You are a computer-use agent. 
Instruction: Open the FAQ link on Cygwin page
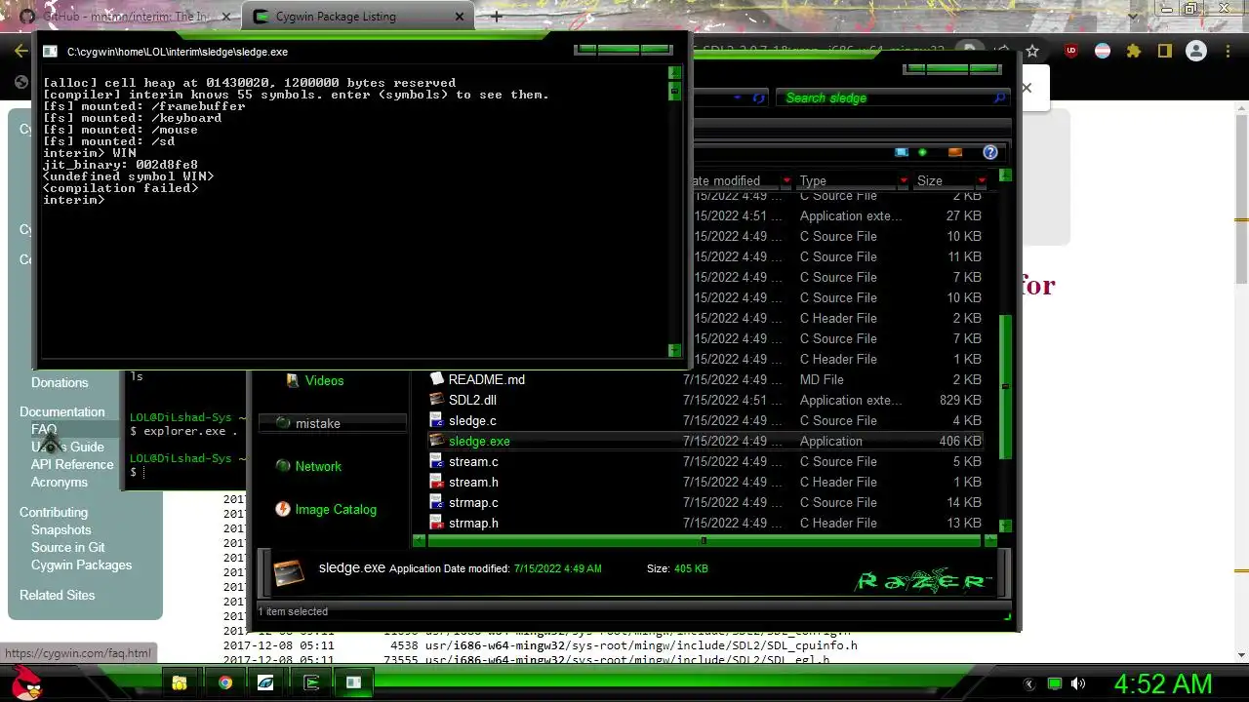pyautogui.click(x=44, y=429)
